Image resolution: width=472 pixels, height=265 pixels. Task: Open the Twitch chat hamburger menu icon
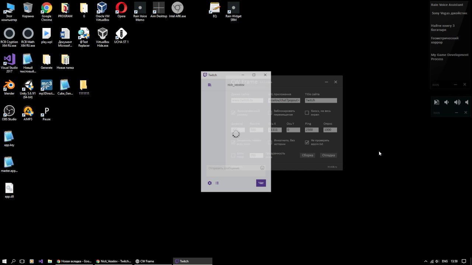point(209,85)
